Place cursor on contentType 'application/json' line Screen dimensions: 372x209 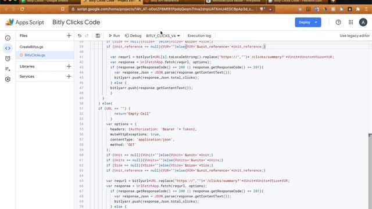[x=142, y=139]
